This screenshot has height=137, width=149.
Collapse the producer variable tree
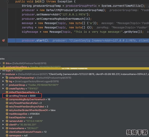1,74
